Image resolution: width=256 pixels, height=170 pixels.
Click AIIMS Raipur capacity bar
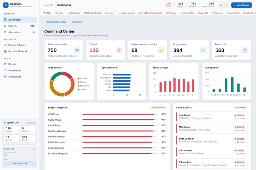tap(120, 125)
